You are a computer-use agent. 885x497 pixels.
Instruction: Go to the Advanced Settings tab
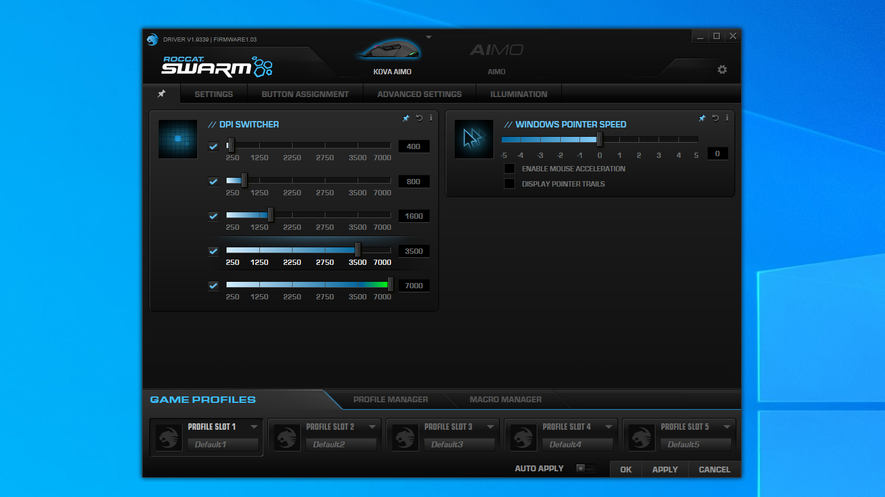(x=420, y=94)
